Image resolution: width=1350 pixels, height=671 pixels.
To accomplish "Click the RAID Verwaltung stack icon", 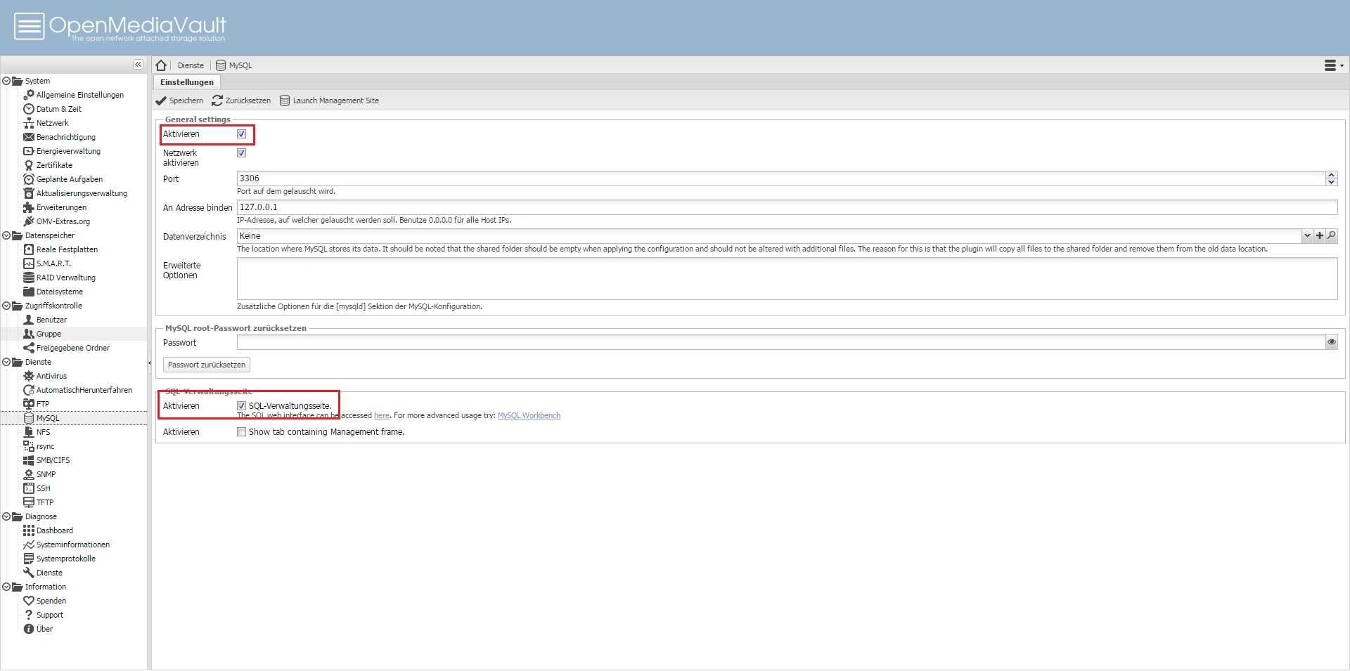I will (29, 278).
